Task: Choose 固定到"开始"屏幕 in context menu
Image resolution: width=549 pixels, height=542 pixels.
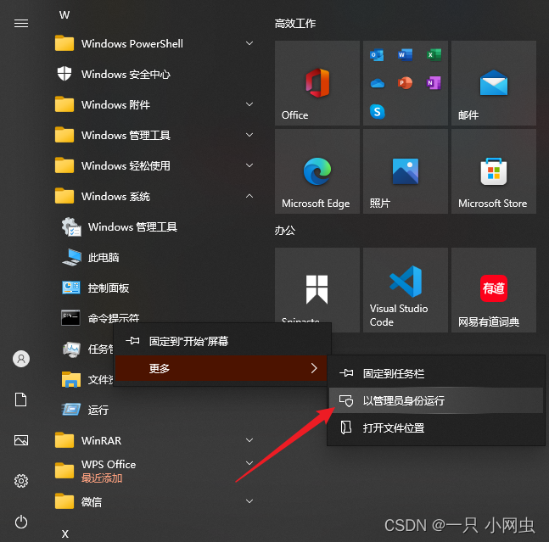Action: pyautogui.click(x=222, y=341)
